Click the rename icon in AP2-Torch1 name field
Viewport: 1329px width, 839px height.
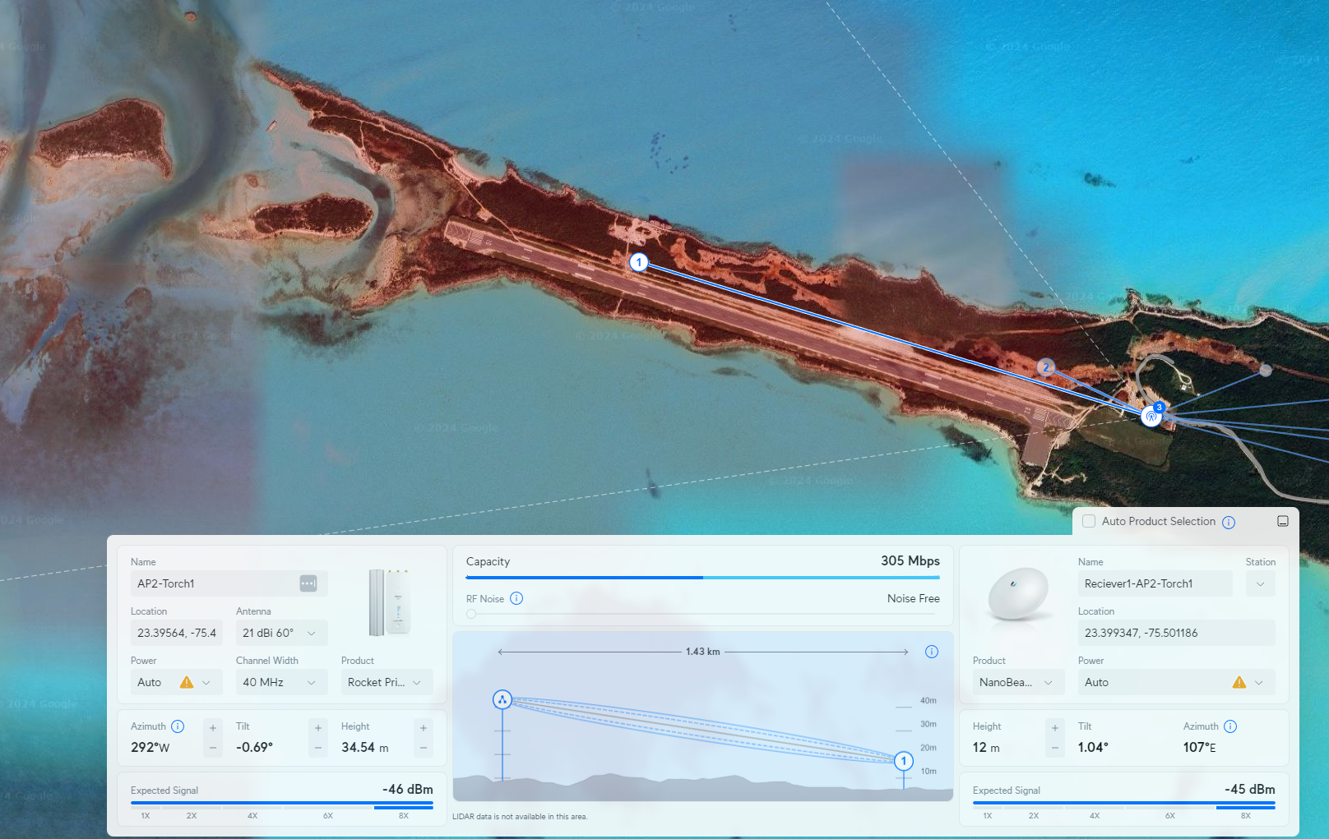point(308,583)
